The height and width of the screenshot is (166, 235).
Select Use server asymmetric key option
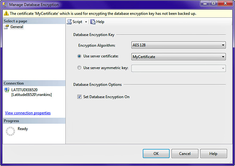click(79, 68)
